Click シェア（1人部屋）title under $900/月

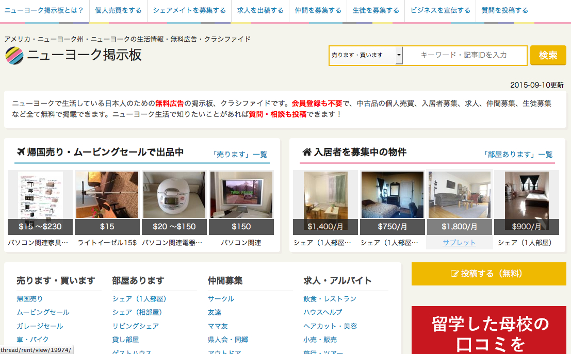(526, 243)
